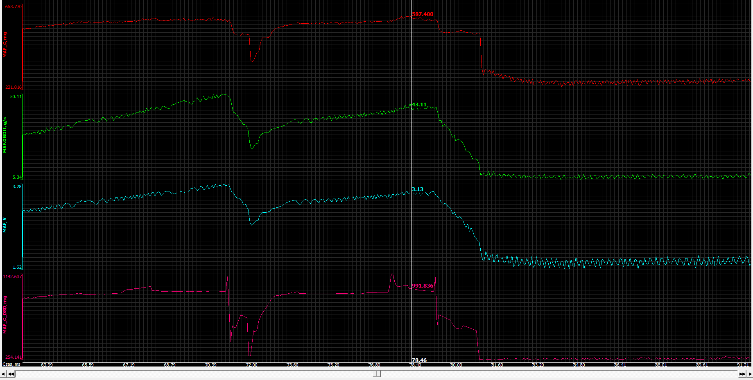Click the 84.80 tick on time axis

[x=579, y=365]
